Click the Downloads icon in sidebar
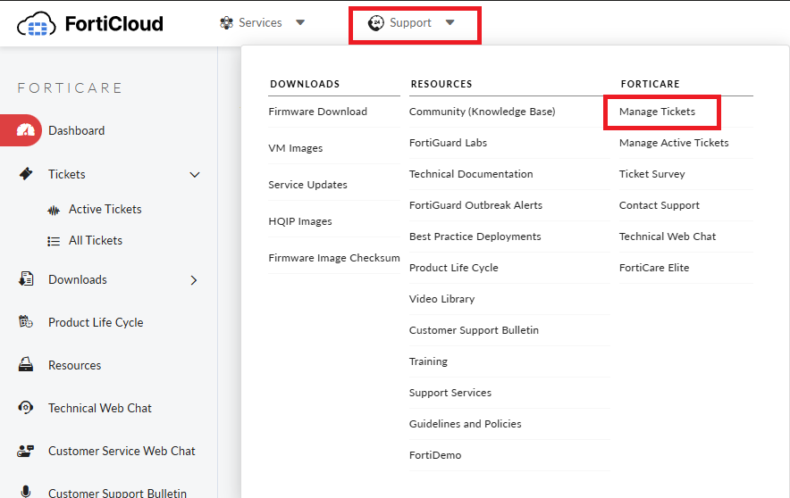Screen dimensions: 790x498 (x=26, y=279)
